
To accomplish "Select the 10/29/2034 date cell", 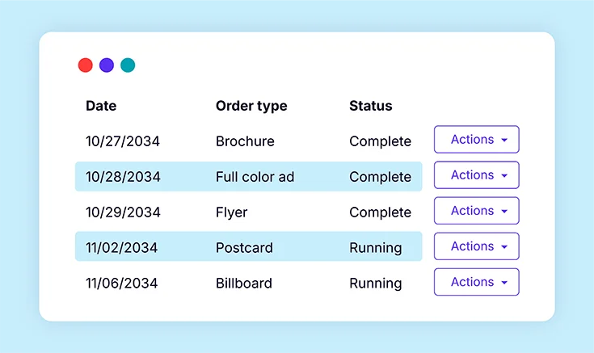I will (x=123, y=212).
